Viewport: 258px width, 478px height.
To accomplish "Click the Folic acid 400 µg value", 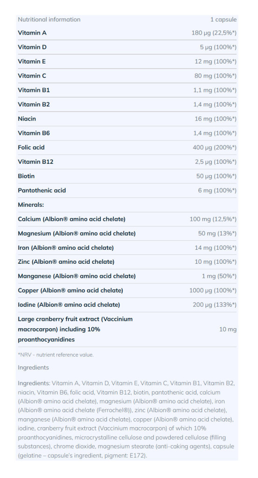I will point(215,148).
